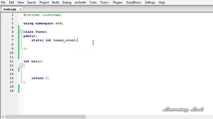Click line number 12 in the margin

[x=12, y=61]
